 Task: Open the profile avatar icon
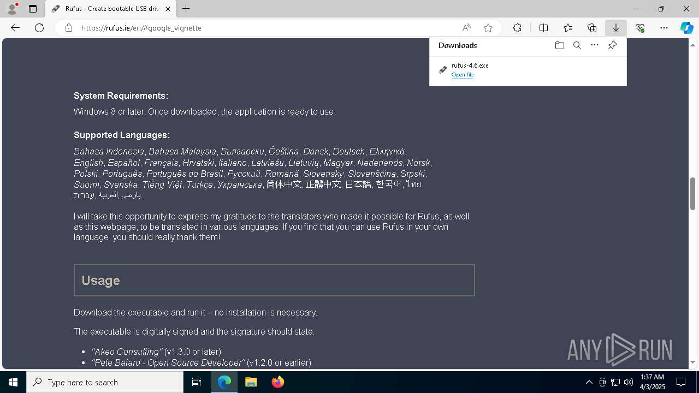click(x=12, y=9)
